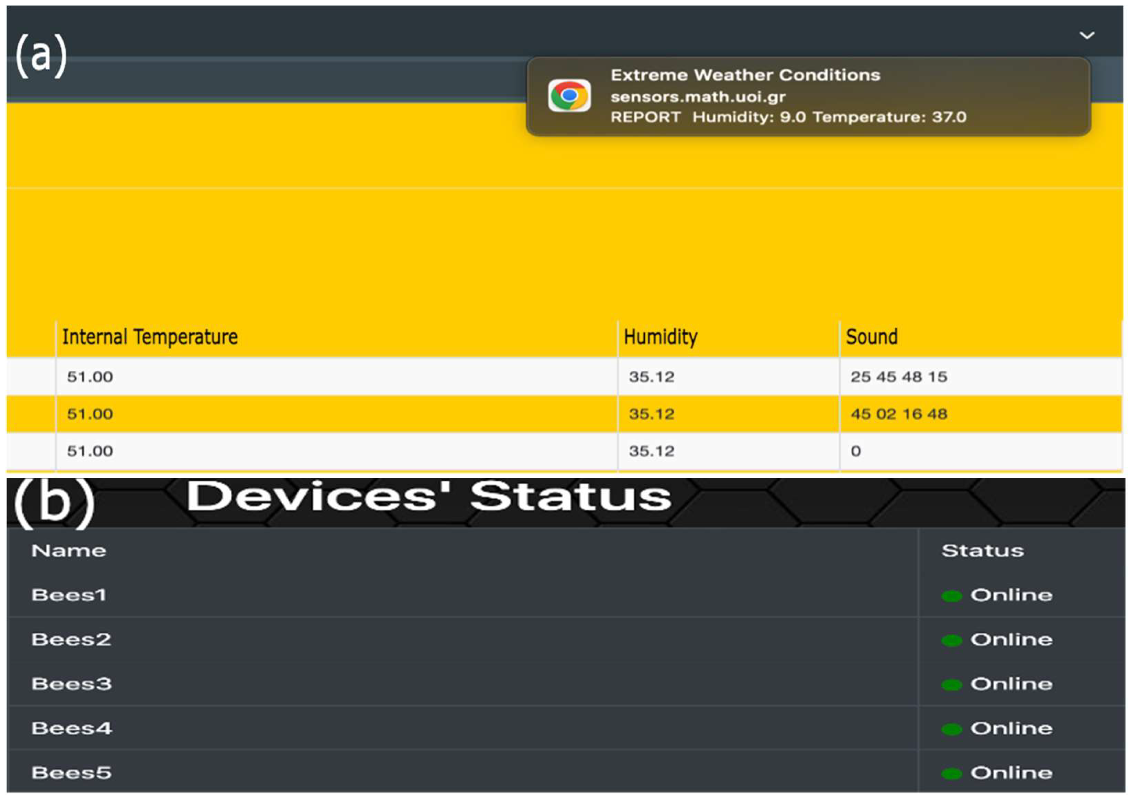This screenshot has width=1134, height=802.
Task: Select the sound value 25 45 48 15
Action: [x=898, y=377]
